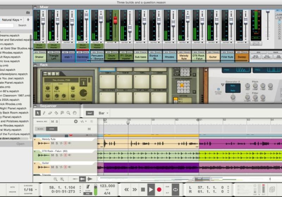Activate the Hand tool in sequencer
This screenshot has width=282, height=197.
coord(74,113)
